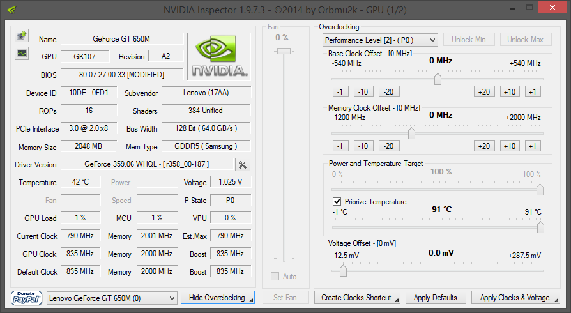Screen dimensions: 571x313
Task: Click +20 under Memory Clock Offset
Action: pos(484,146)
